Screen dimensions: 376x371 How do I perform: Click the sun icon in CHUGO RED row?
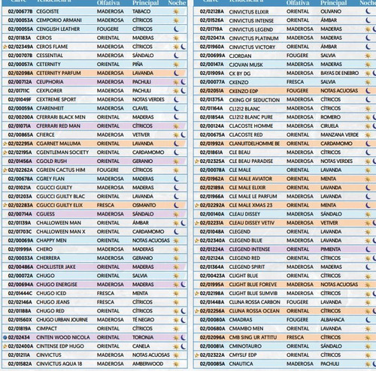point(176,311)
